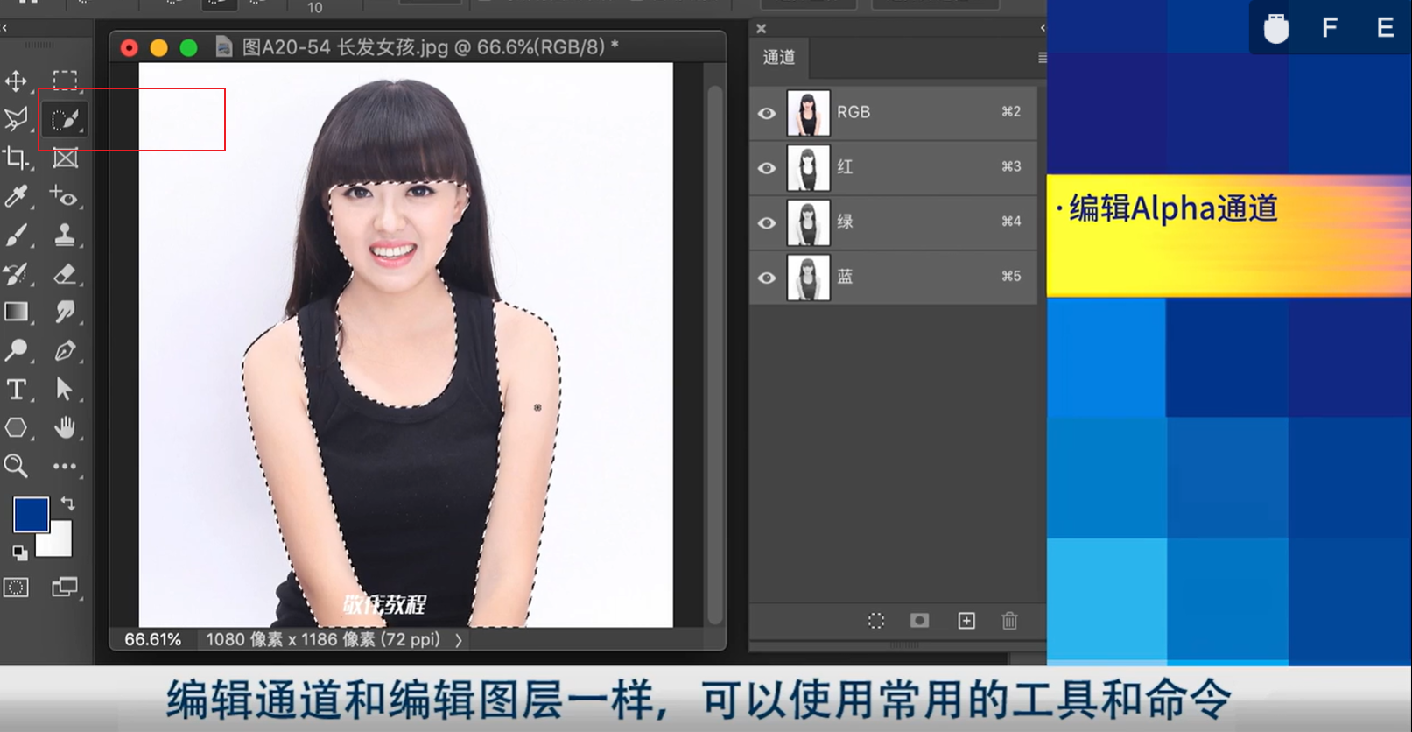The width and height of the screenshot is (1412, 732).
Task: Expand status bar arrow beside document info
Action: 459,640
